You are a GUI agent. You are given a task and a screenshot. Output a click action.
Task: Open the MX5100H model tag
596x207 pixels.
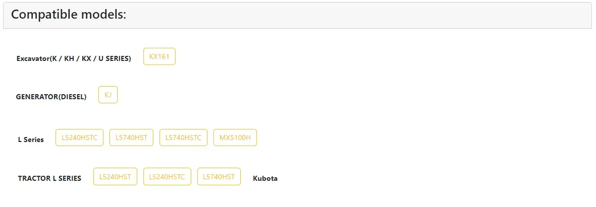235,137
